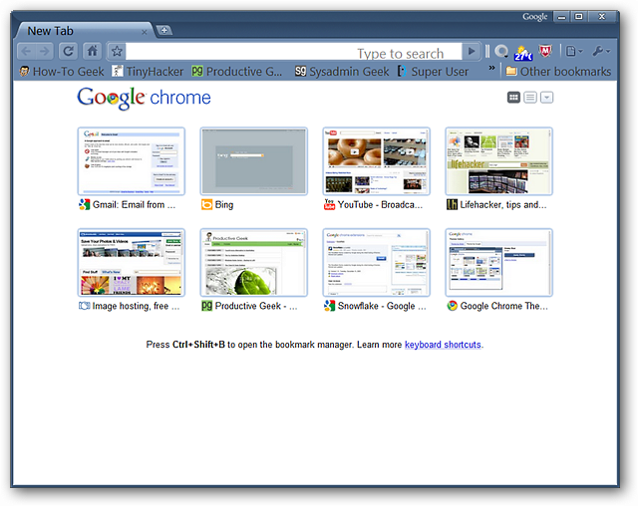Open the Bing thumbnail
This screenshot has height=506, width=638.
(x=253, y=161)
